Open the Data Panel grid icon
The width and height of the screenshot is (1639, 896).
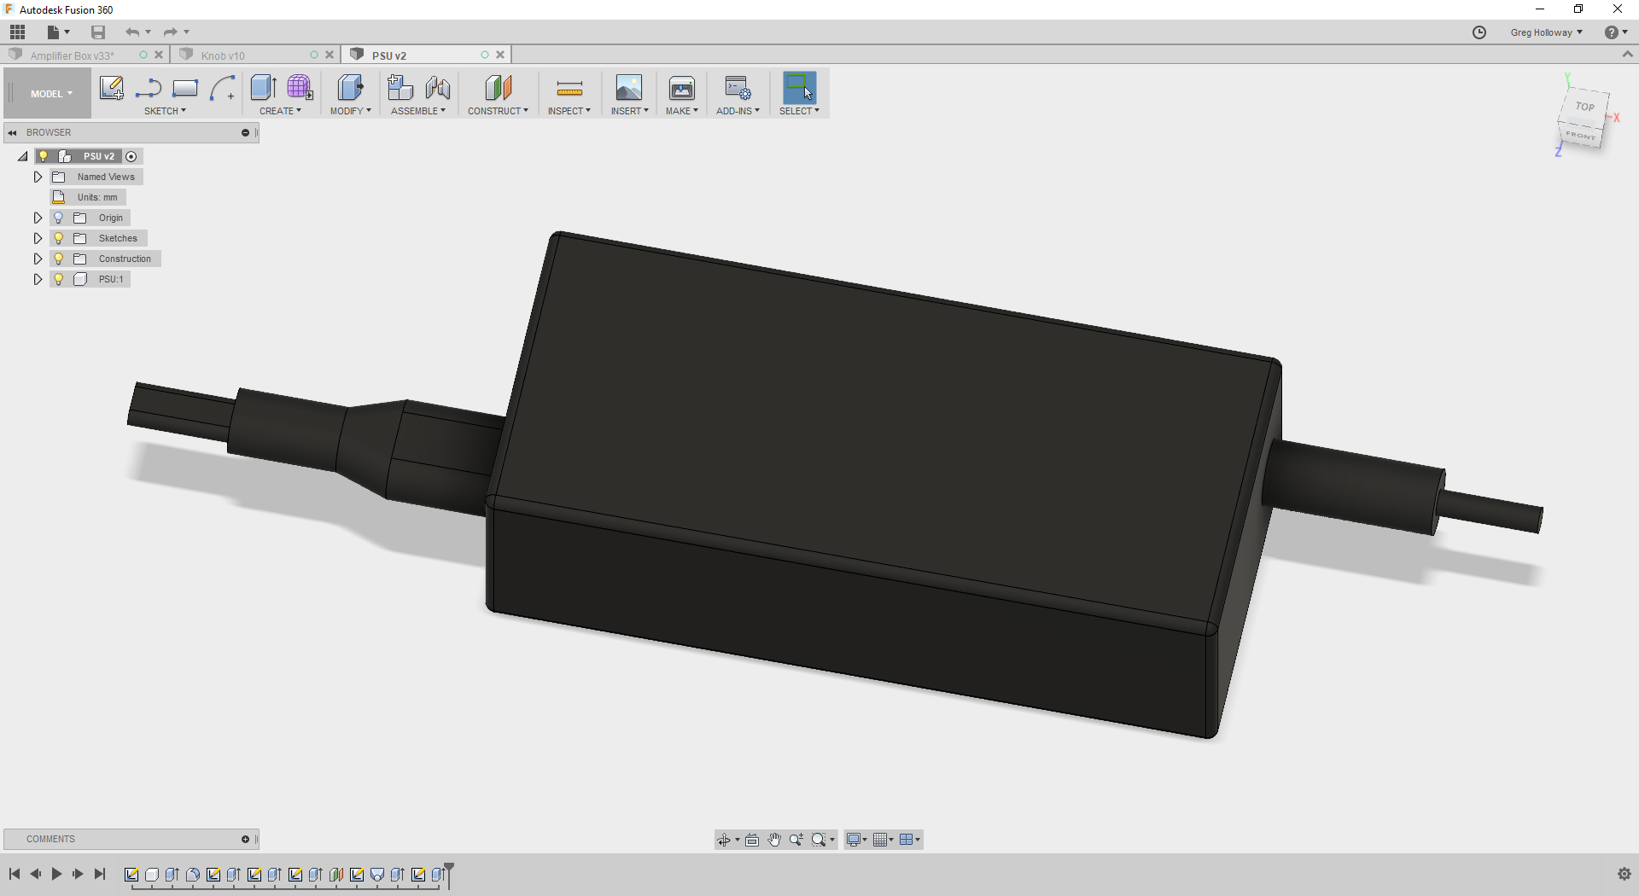click(x=17, y=32)
